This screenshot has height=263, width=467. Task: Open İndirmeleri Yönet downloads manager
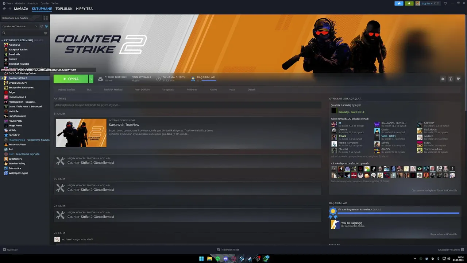coord(228,250)
